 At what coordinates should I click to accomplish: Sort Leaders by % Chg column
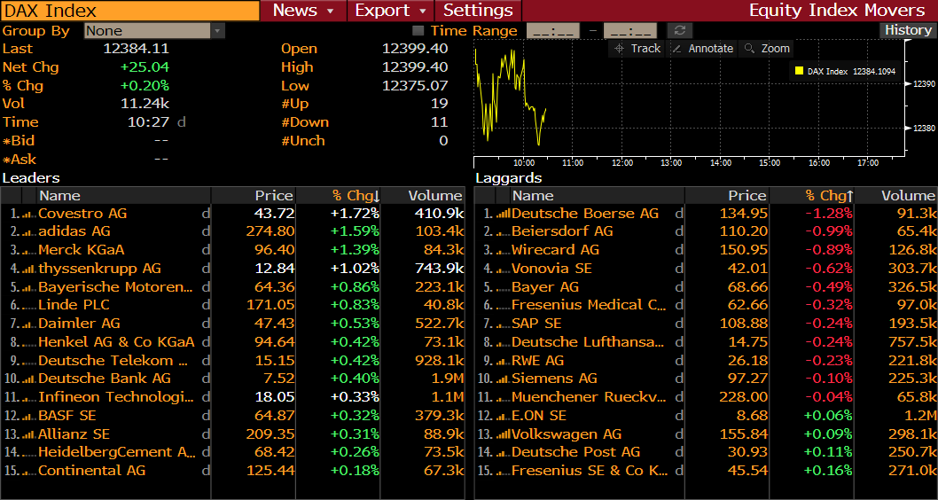[338, 196]
